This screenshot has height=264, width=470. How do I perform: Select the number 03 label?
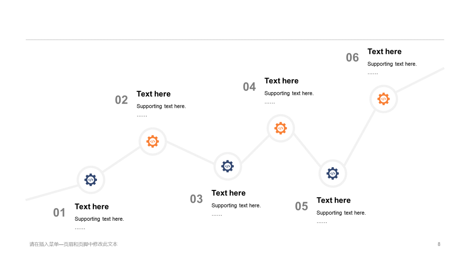[x=196, y=199]
